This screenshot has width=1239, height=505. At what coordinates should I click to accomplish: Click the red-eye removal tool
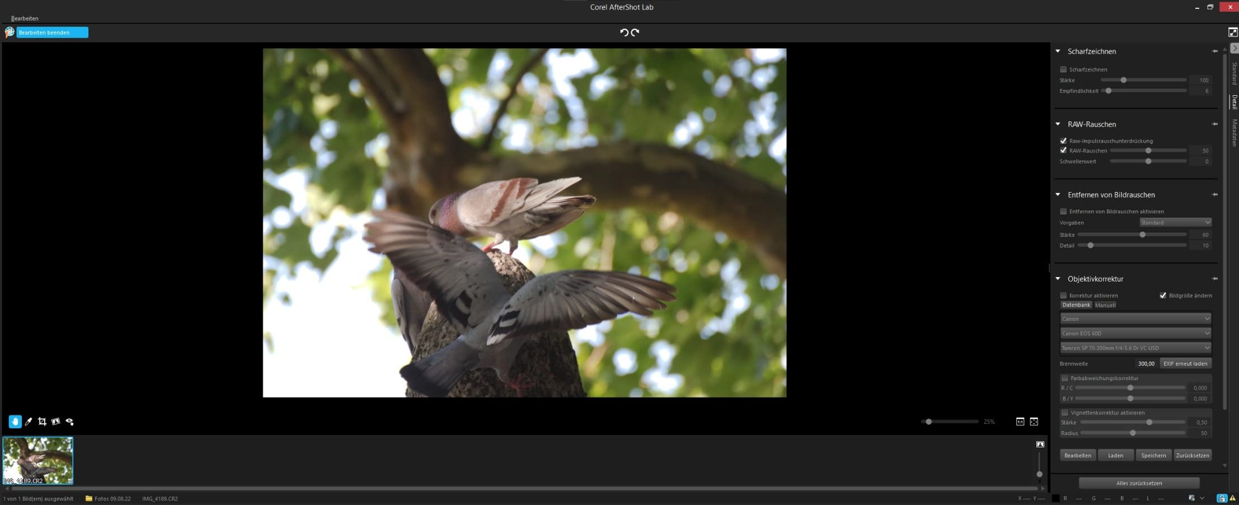pos(69,422)
